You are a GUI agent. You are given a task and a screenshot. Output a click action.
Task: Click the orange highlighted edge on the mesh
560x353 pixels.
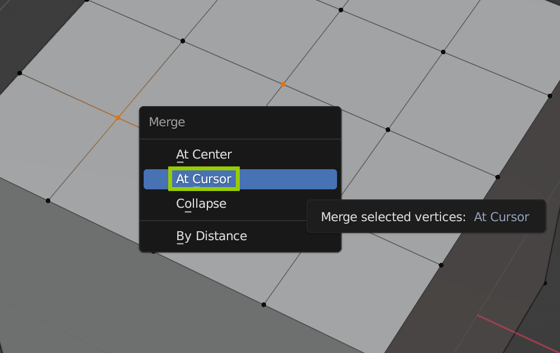coord(67,95)
